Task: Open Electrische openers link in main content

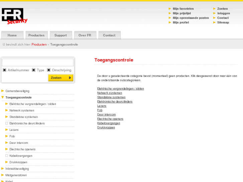Action: 110,119
